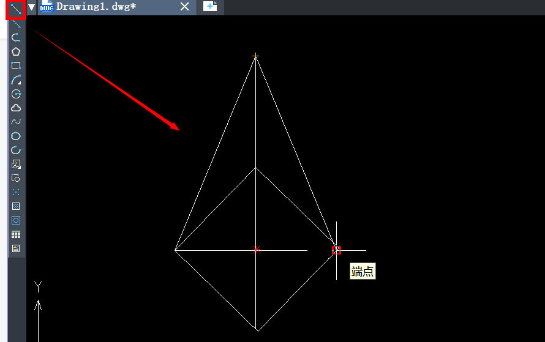Screen dimensions: 545x342
Task: Select the Ellipse Arc tool
Action: [x=16, y=150]
